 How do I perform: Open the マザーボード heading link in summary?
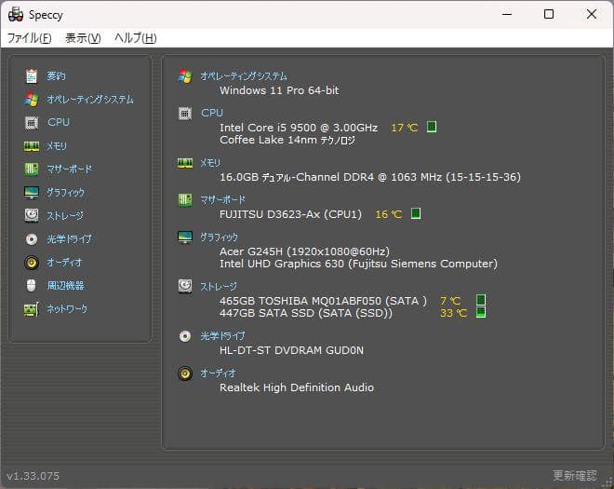(223, 200)
